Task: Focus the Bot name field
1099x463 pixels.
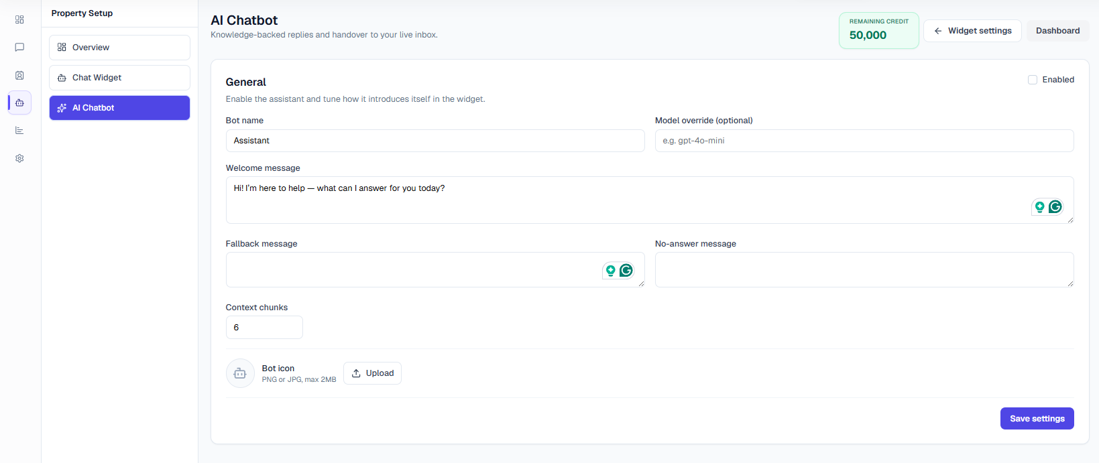Action: click(435, 141)
